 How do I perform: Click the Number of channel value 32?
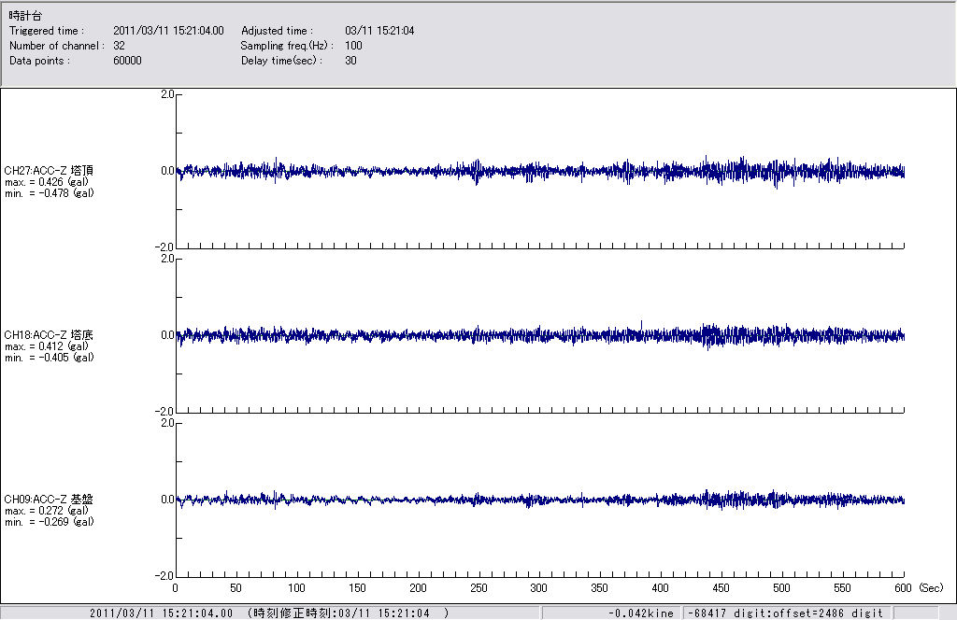[119, 46]
